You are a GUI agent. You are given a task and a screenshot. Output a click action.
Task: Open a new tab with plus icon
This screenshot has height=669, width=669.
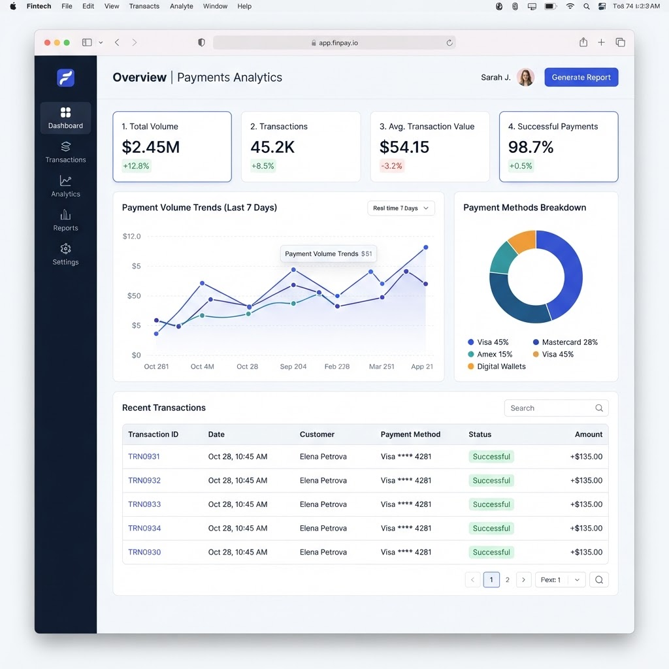601,42
